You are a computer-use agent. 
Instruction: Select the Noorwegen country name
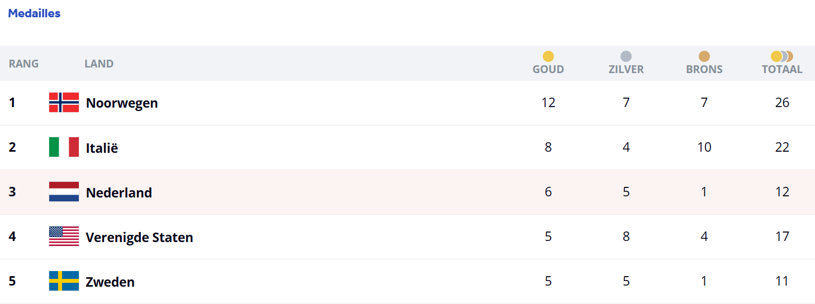(122, 103)
